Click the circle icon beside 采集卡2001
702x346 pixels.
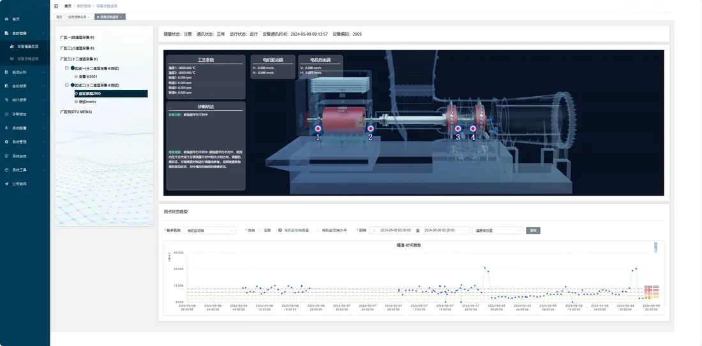coord(76,77)
